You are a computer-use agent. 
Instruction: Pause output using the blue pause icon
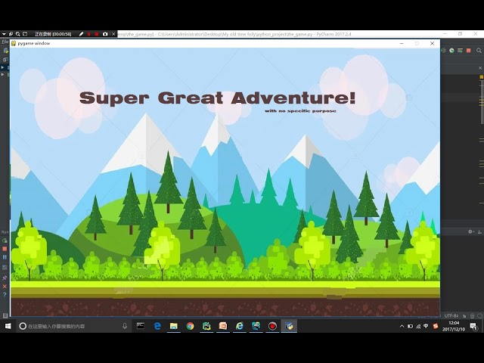point(5,257)
